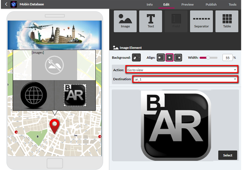Select the BAR image in phone preview

click(x=75, y=95)
